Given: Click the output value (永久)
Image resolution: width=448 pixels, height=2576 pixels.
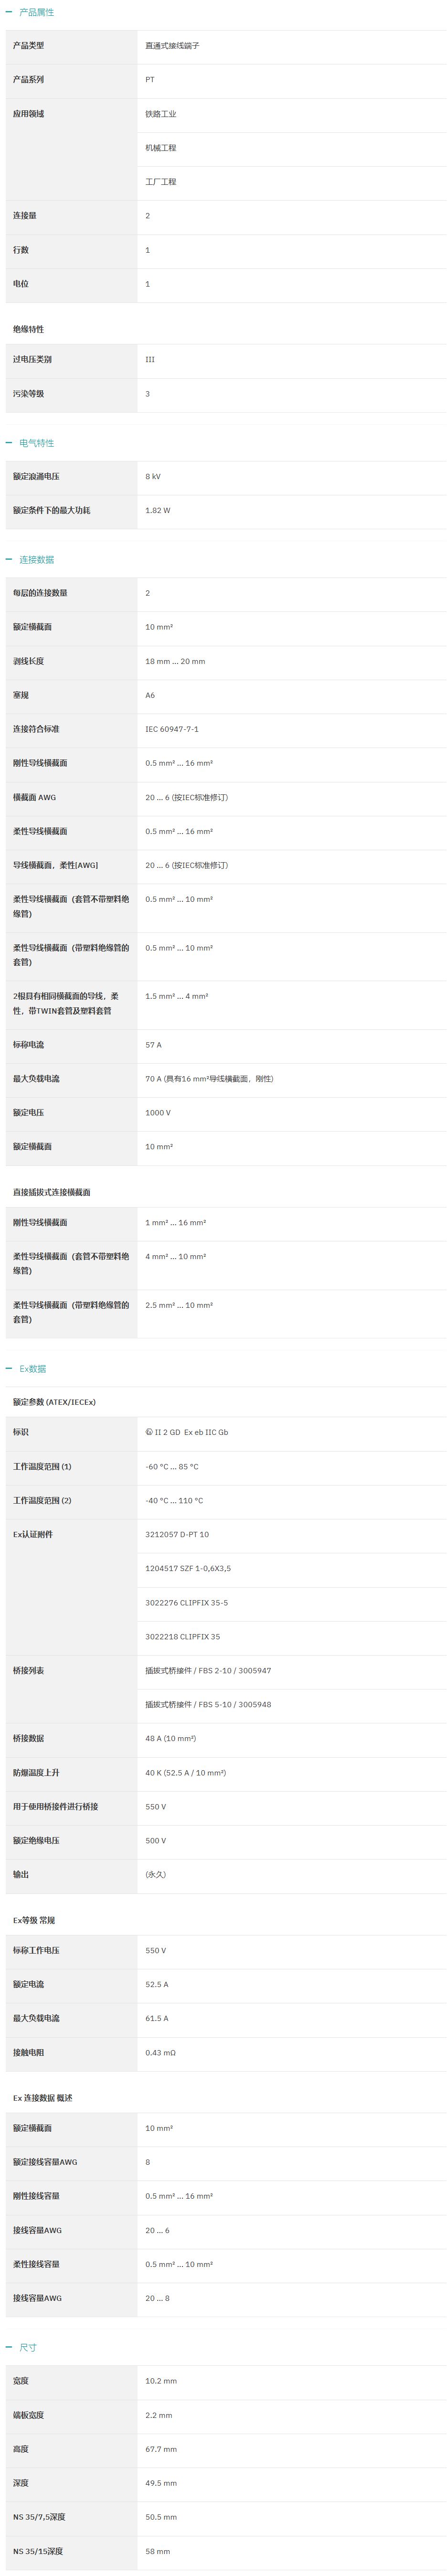Looking at the screenshot, I should point(156,1875).
